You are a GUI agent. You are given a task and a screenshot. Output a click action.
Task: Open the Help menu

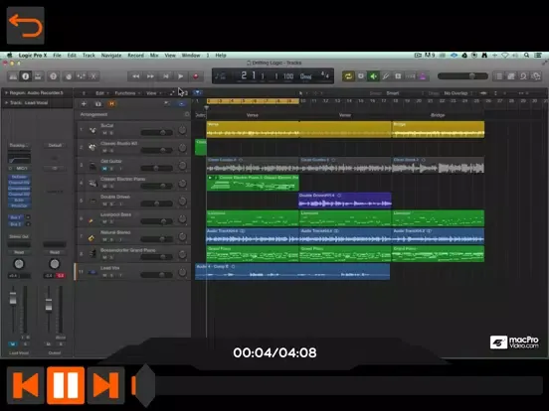[x=221, y=56]
